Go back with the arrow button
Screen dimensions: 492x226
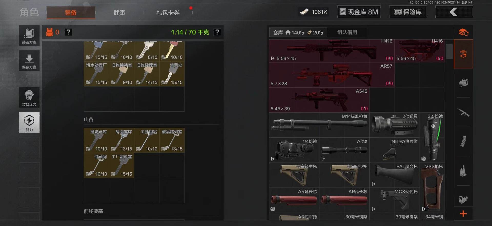(x=454, y=12)
